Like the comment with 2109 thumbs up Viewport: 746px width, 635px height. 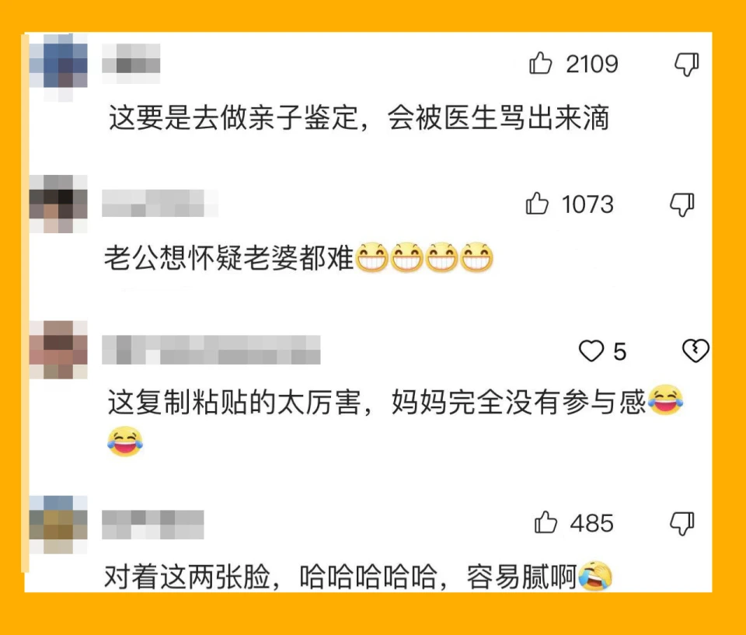(541, 63)
